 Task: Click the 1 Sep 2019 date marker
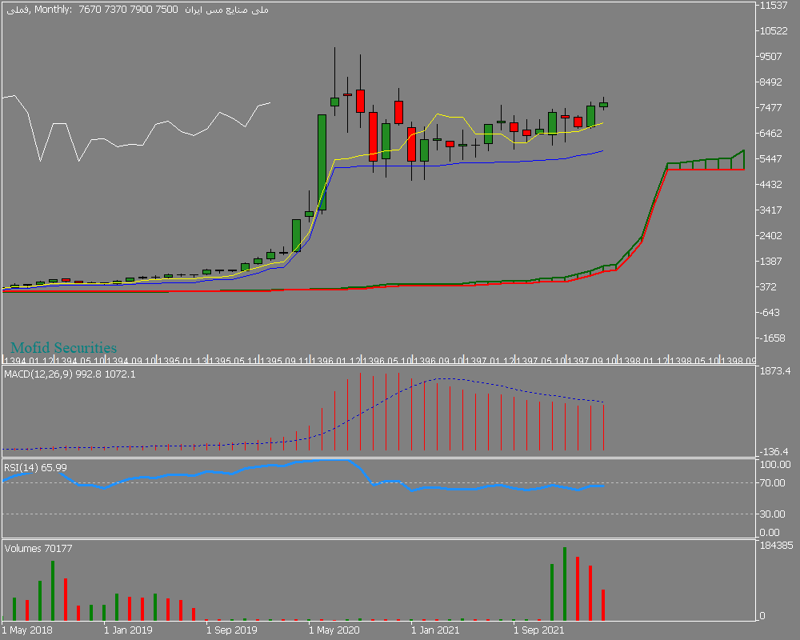[232, 630]
